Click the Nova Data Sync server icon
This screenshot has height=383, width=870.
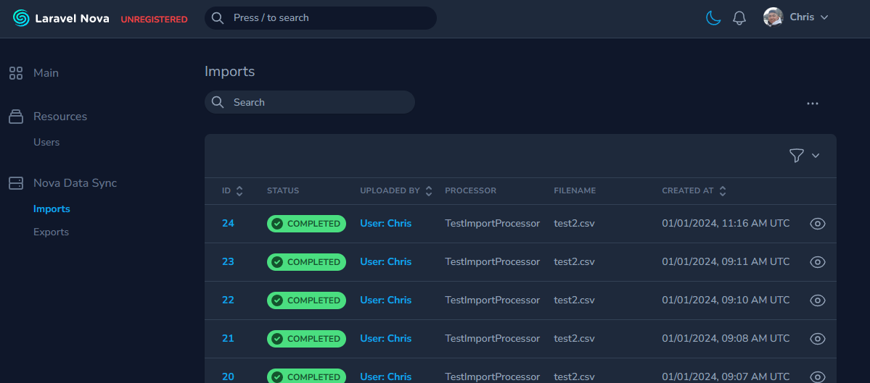[x=16, y=183]
